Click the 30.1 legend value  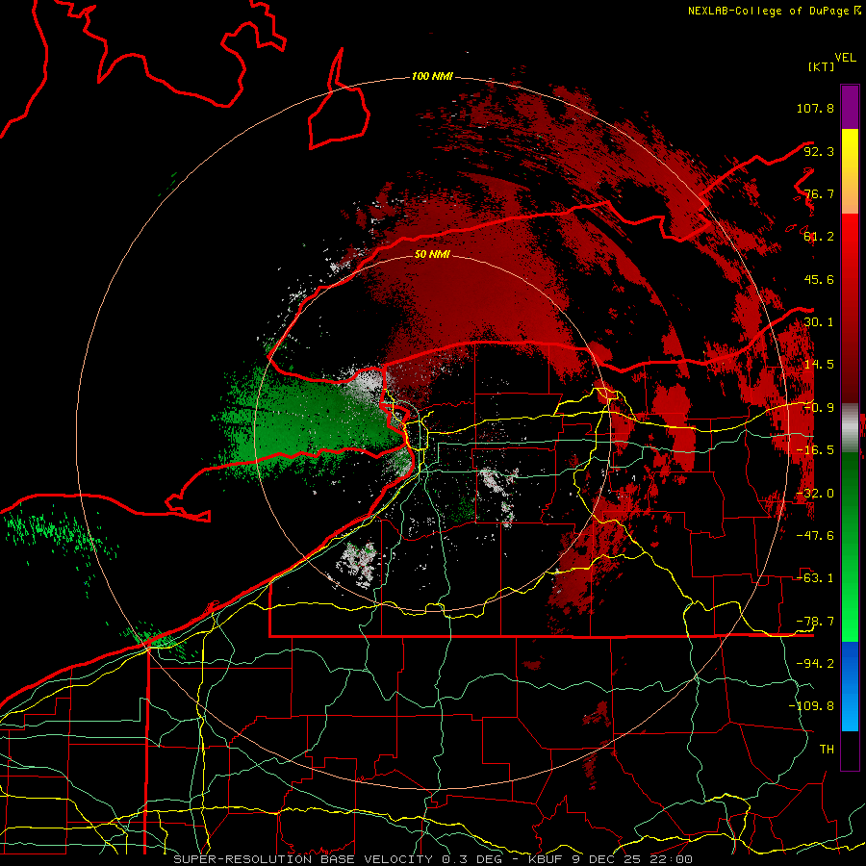pyautogui.click(x=819, y=322)
